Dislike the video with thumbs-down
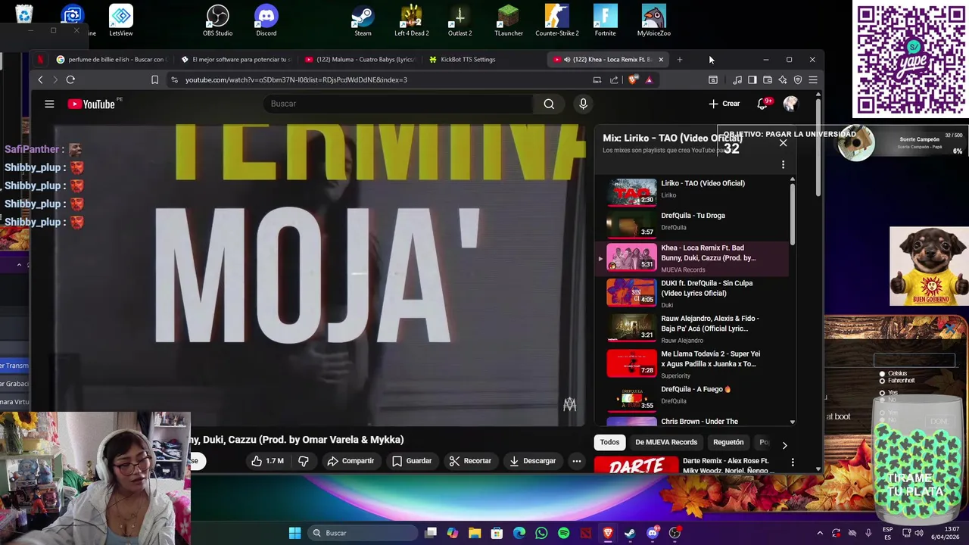 point(304,461)
